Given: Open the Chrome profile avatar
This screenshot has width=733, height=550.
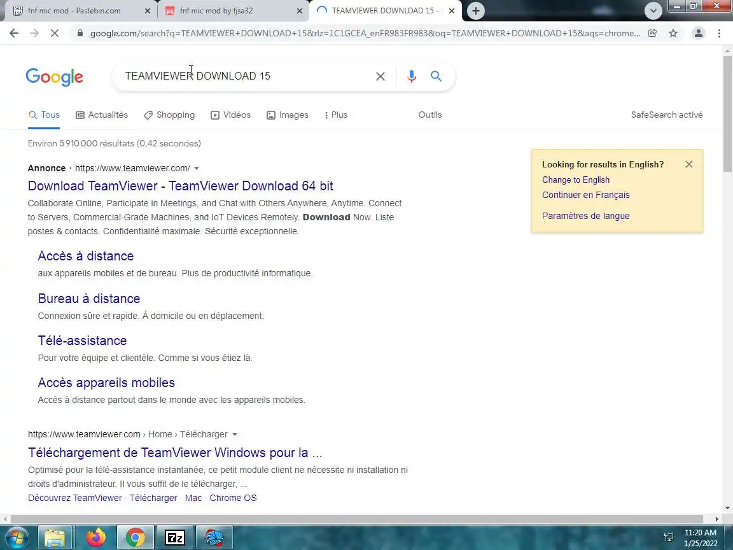Looking at the screenshot, I should pos(699,33).
